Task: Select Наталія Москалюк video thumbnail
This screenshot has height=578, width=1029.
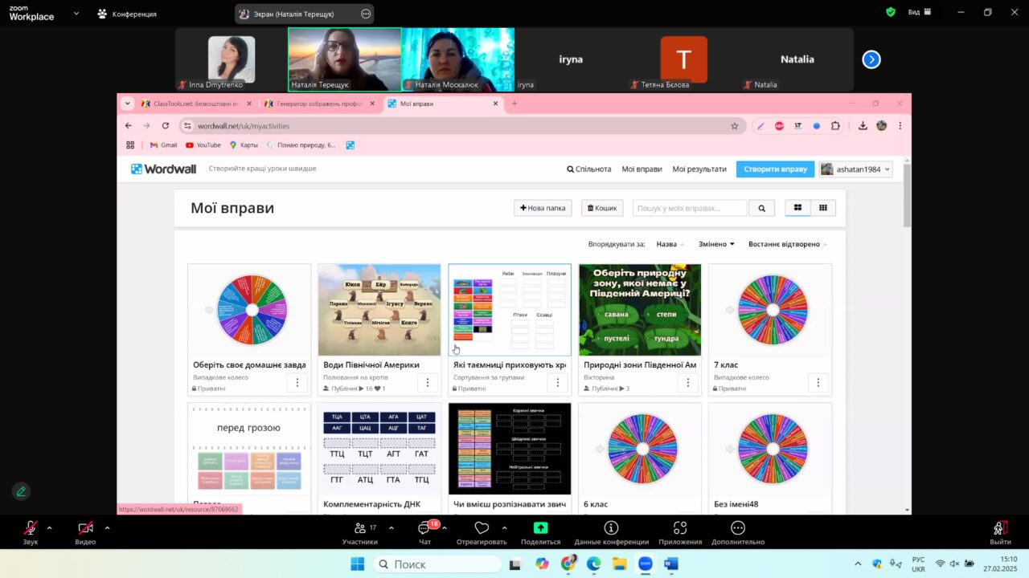Action: pos(457,59)
